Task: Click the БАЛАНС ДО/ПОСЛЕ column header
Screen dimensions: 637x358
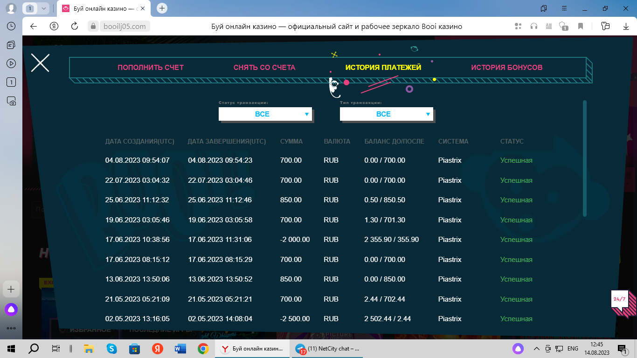Action: [x=395, y=141]
